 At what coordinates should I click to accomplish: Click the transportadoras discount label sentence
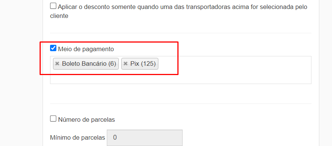point(179,11)
